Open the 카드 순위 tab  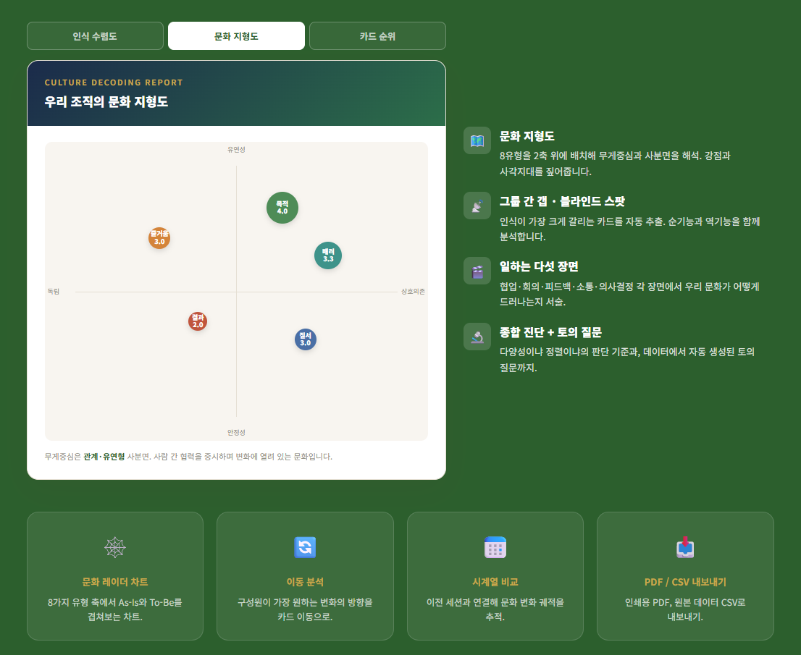point(377,36)
